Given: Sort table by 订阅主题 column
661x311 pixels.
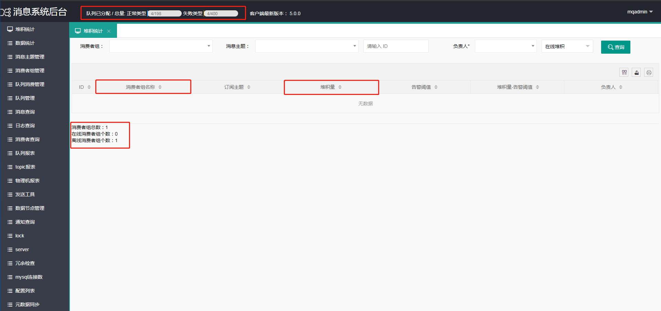Looking at the screenshot, I should (x=249, y=87).
